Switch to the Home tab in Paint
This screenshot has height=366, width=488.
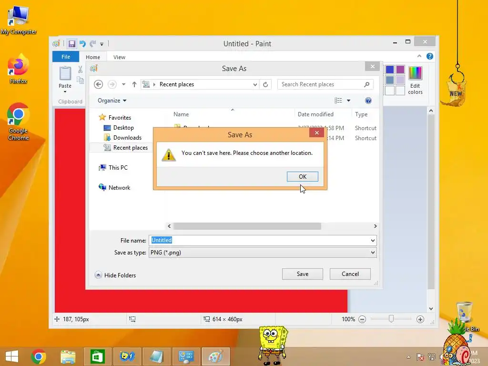point(93,57)
